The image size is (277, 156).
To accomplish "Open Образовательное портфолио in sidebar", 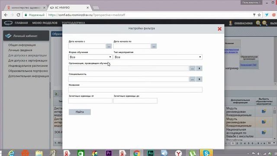I will pyautogui.click(x=28, y=71).
